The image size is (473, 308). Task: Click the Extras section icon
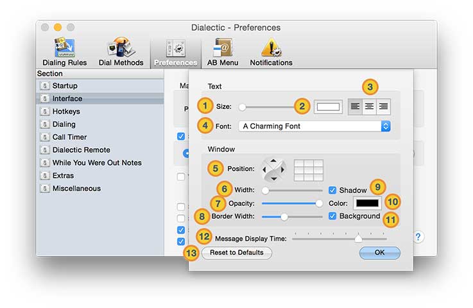(x=45, y=176)
